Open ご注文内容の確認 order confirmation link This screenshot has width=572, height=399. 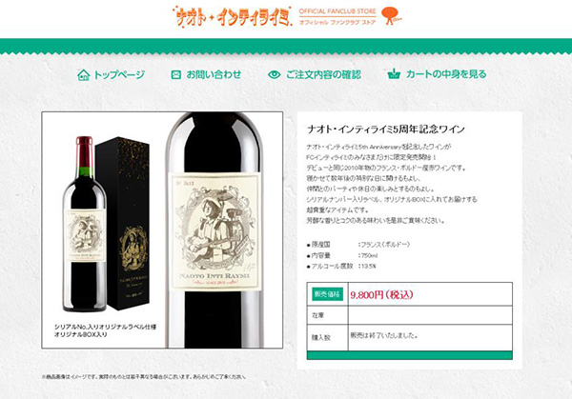click(323, 74)
